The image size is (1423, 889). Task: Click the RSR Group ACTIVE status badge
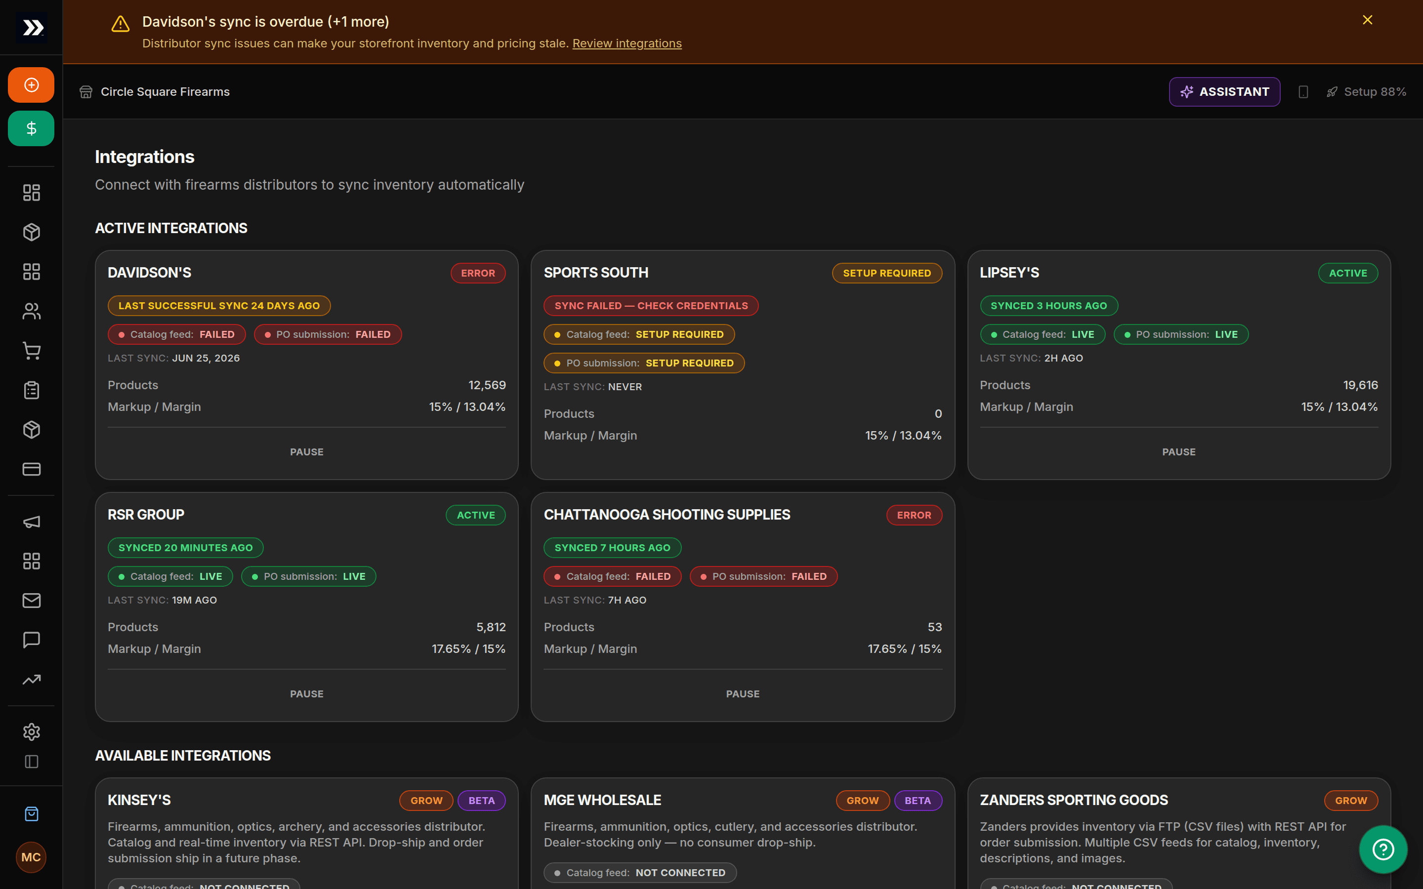(x=476, y=515)
